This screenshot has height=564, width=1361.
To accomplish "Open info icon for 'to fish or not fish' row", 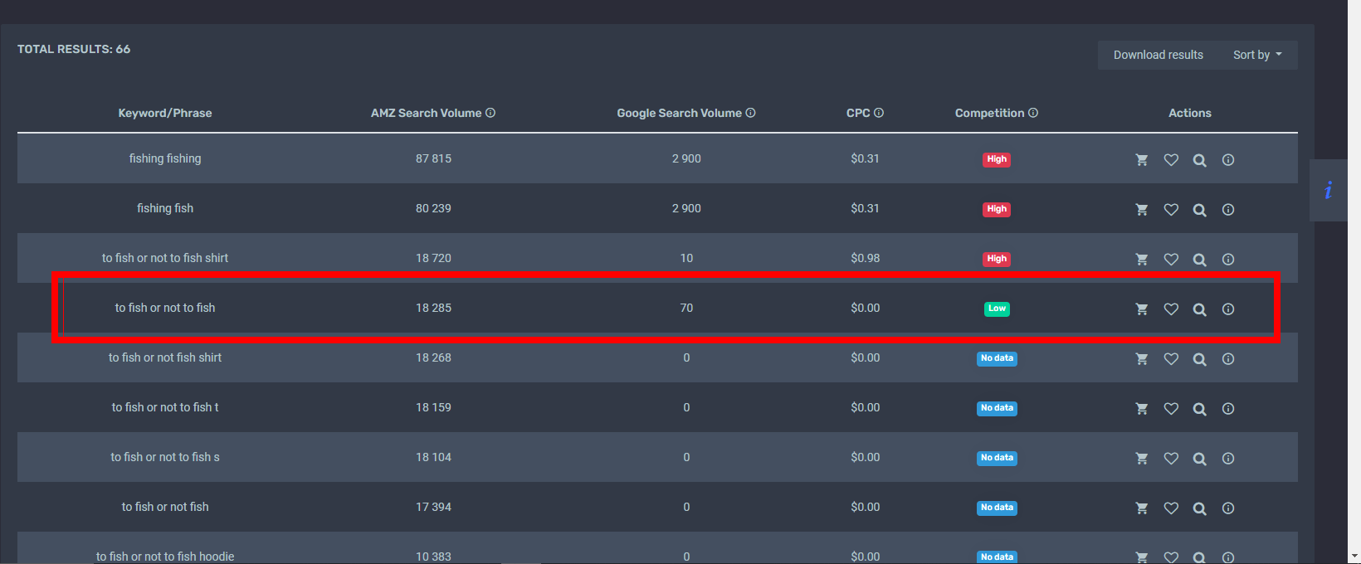I will pos(1228,508).
